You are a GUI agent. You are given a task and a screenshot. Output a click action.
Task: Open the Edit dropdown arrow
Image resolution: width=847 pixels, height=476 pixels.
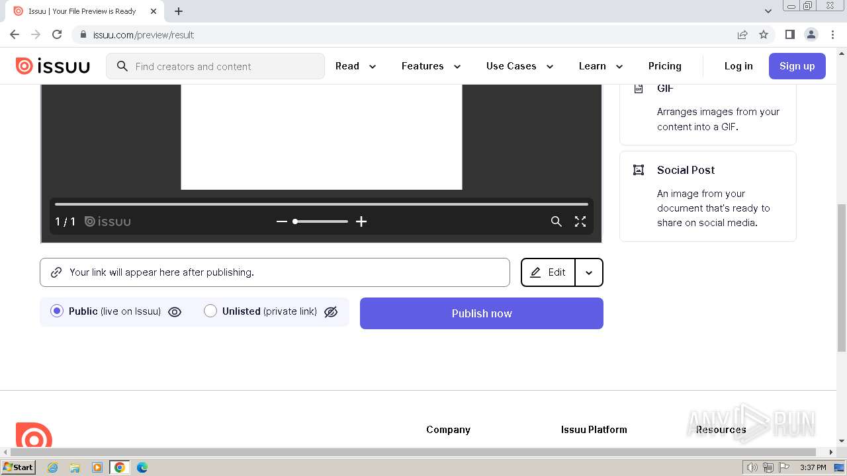tap(589, 272)
